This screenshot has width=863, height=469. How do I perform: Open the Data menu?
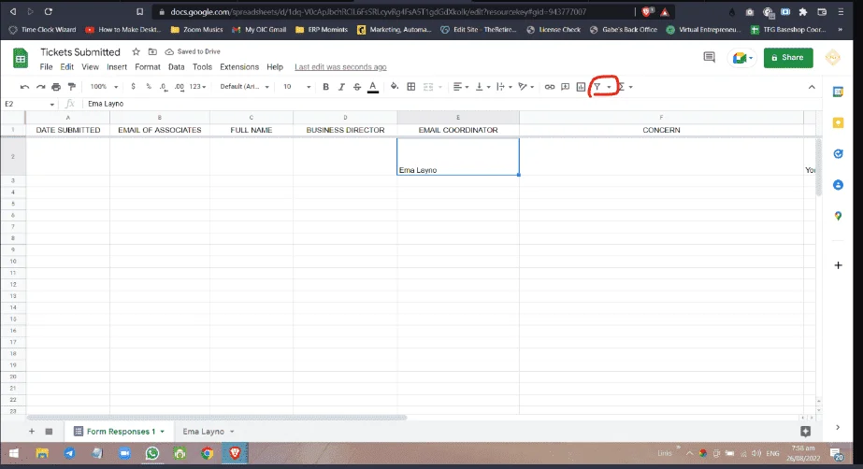[176, 67]
